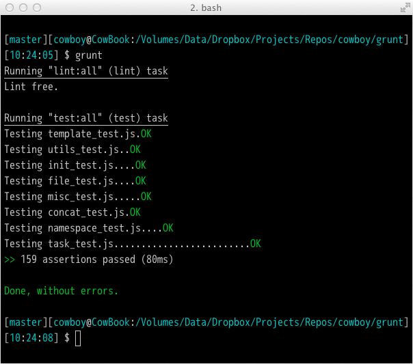
Task: Click the Running "test:all" (test) task heading
Action: 86,118
